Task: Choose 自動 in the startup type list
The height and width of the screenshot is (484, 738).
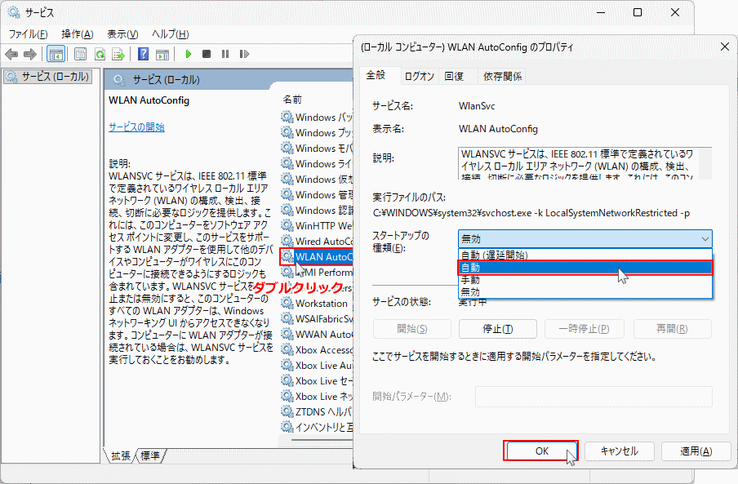Action: [585, 268]
